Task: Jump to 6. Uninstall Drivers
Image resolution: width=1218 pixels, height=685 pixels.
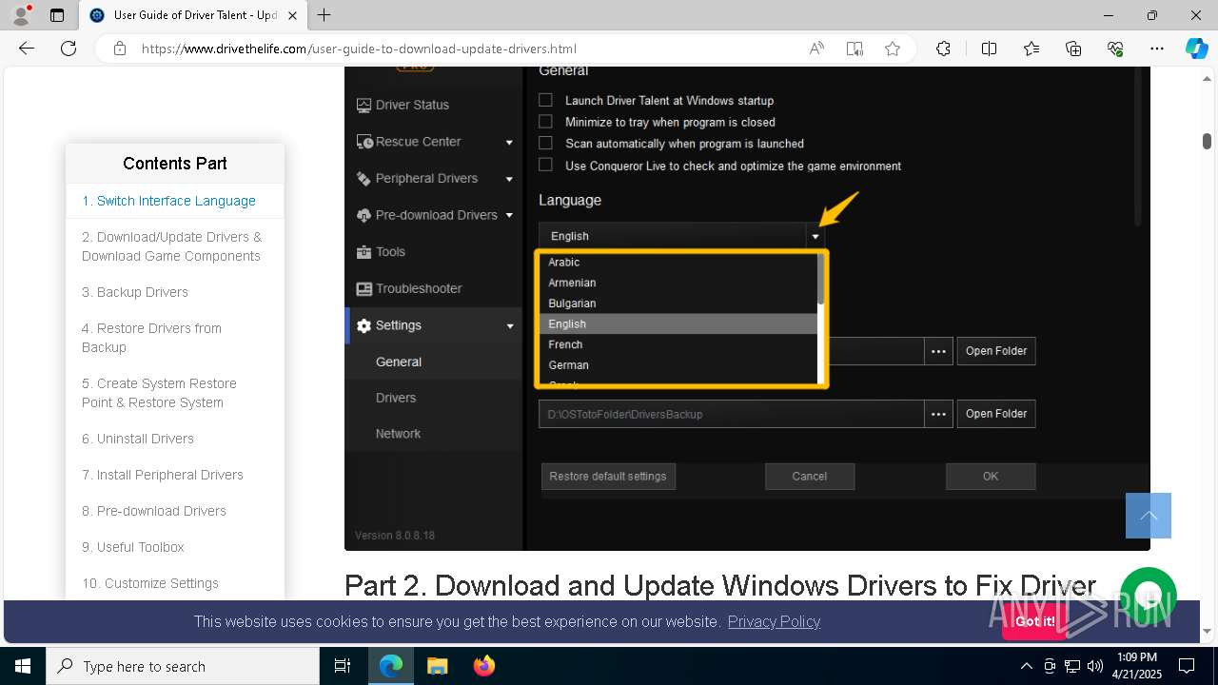Action: tap(138, 439)
